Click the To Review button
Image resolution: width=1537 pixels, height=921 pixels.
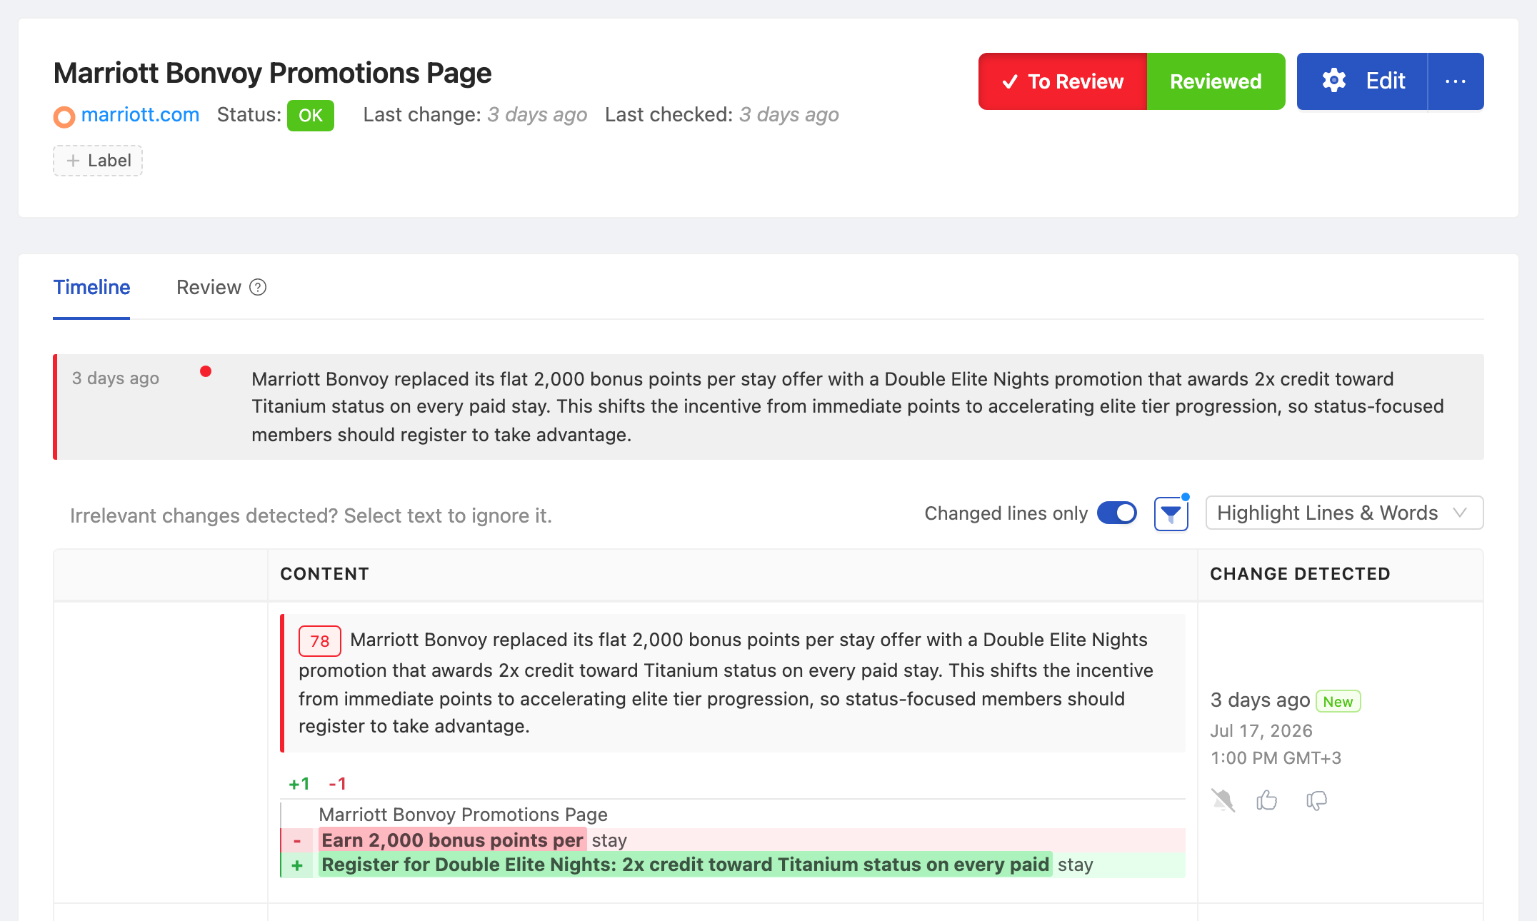click(1063, 81)
